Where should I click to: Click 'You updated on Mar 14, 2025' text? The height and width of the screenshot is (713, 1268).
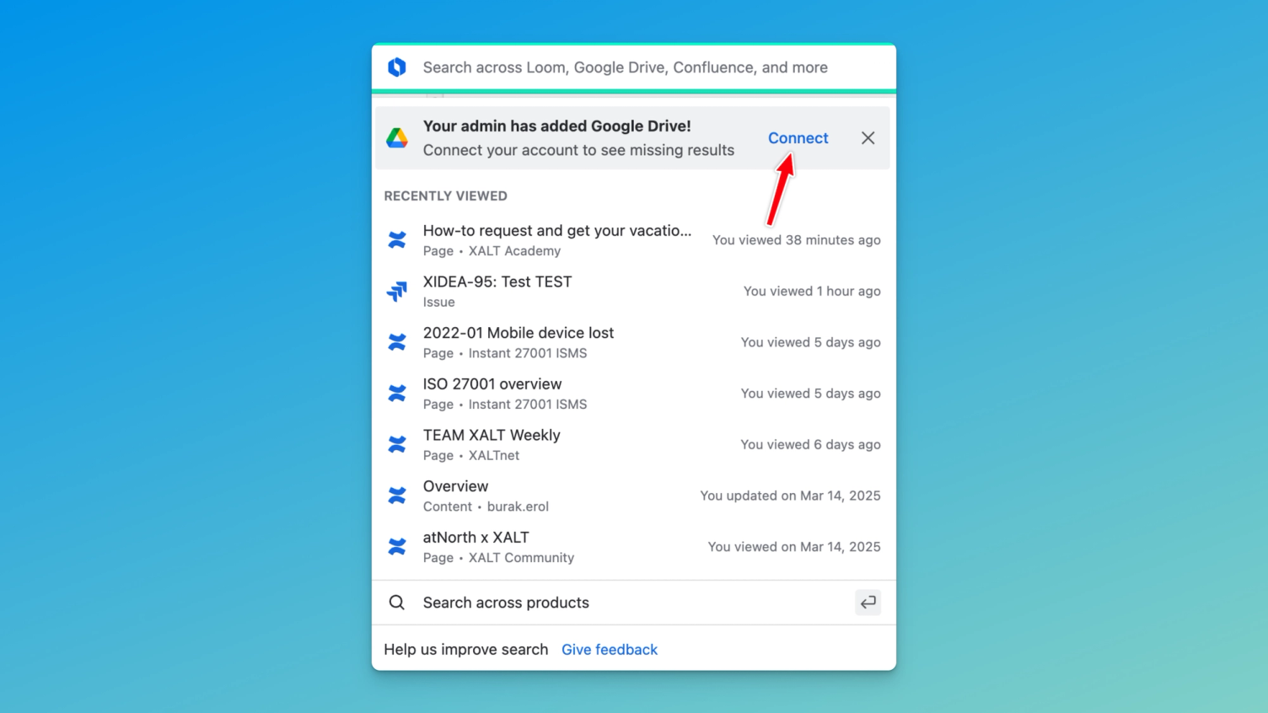point(790,496)
